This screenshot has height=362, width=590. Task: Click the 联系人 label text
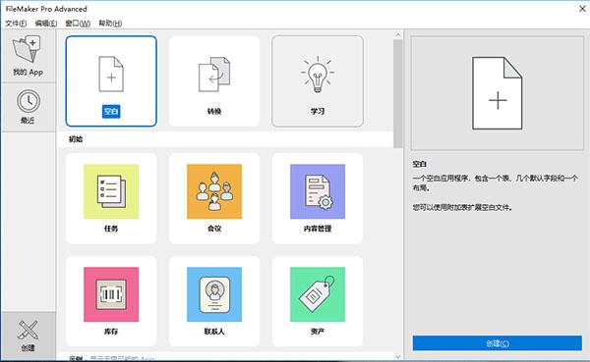click(x=214, y=332)
